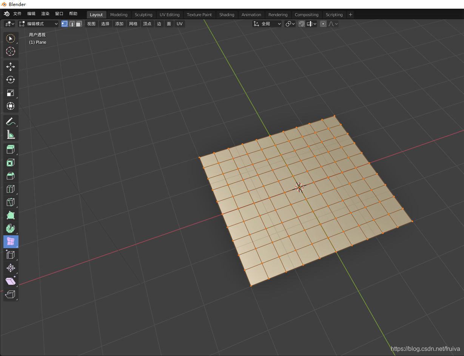Switch to the Shading workspace tab
464x356 pixels.
(x=227, y=15)
